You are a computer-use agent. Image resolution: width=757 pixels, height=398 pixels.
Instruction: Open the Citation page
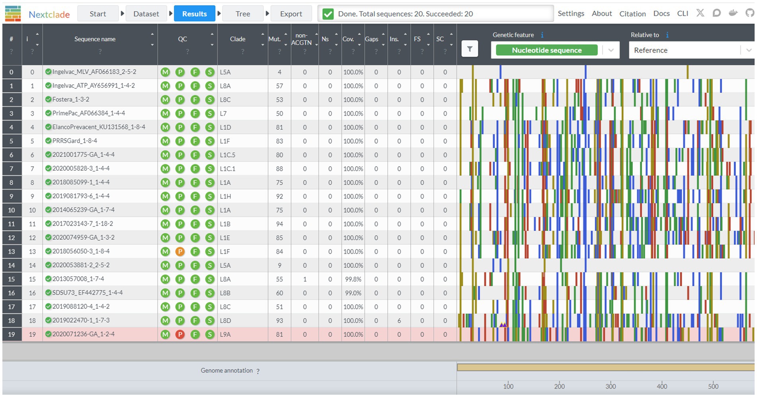(x=632, y=14)
